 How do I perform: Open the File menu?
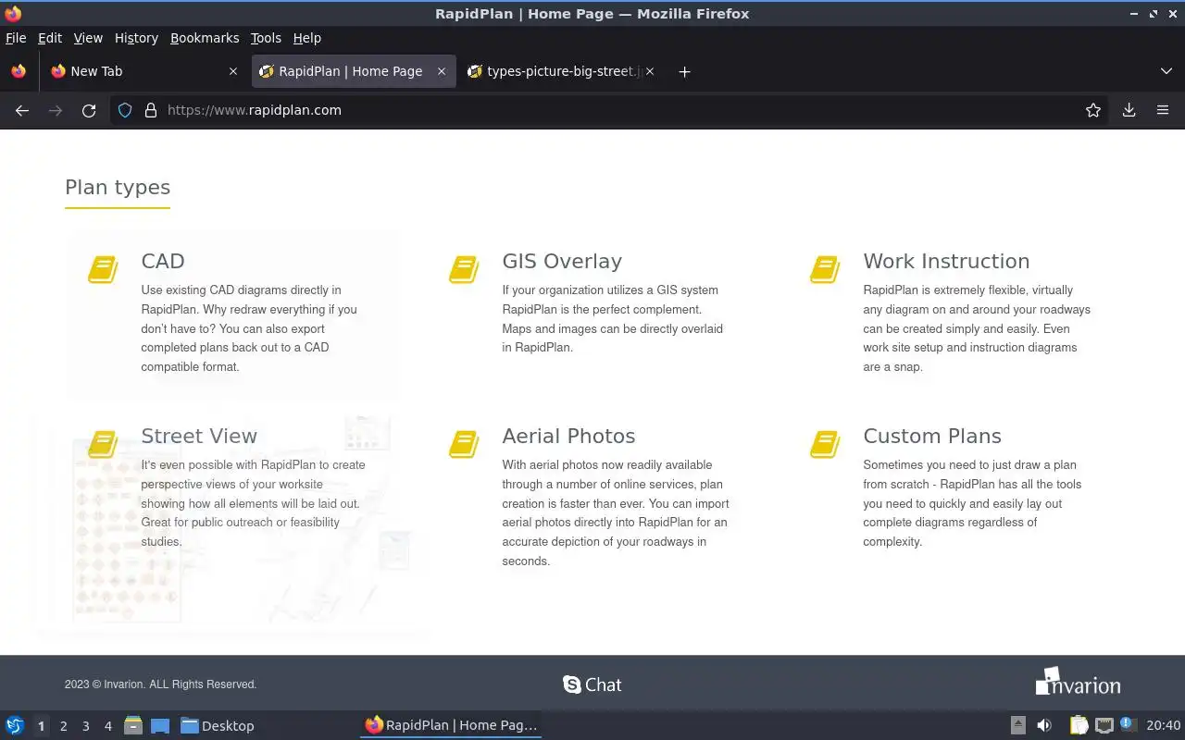click(x=16, y=38)
